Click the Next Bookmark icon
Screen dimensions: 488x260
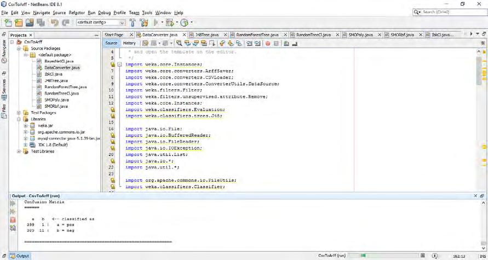(230, 44)
